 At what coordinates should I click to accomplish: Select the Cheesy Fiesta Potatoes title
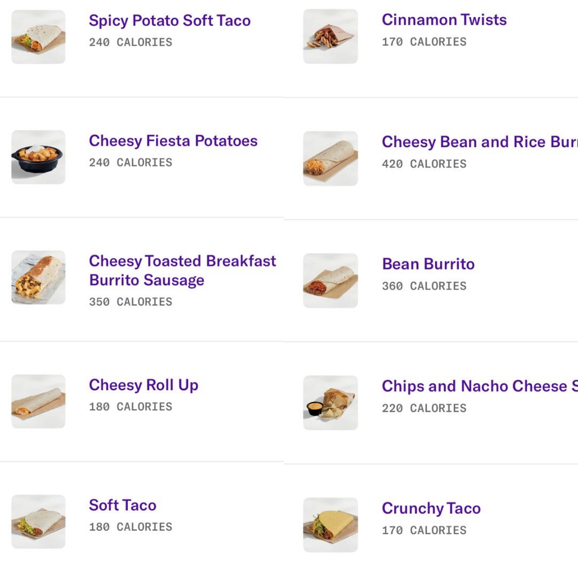click(173, 141)
